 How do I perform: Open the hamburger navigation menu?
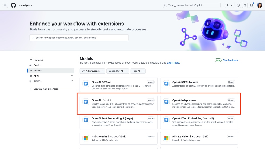pyautogui.click(x=5, y=5)
